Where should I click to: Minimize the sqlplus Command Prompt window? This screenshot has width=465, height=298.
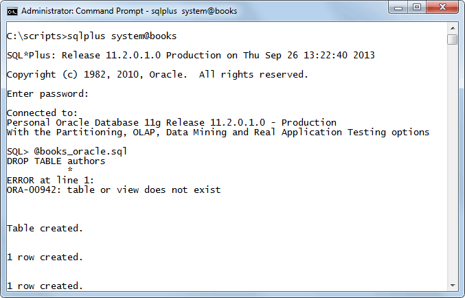click(x=398, y=8)
